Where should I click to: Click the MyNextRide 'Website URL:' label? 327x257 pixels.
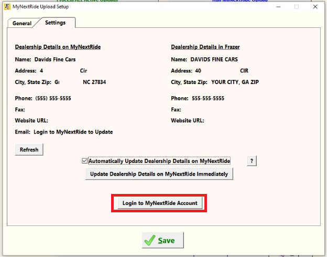pos(31,120)
